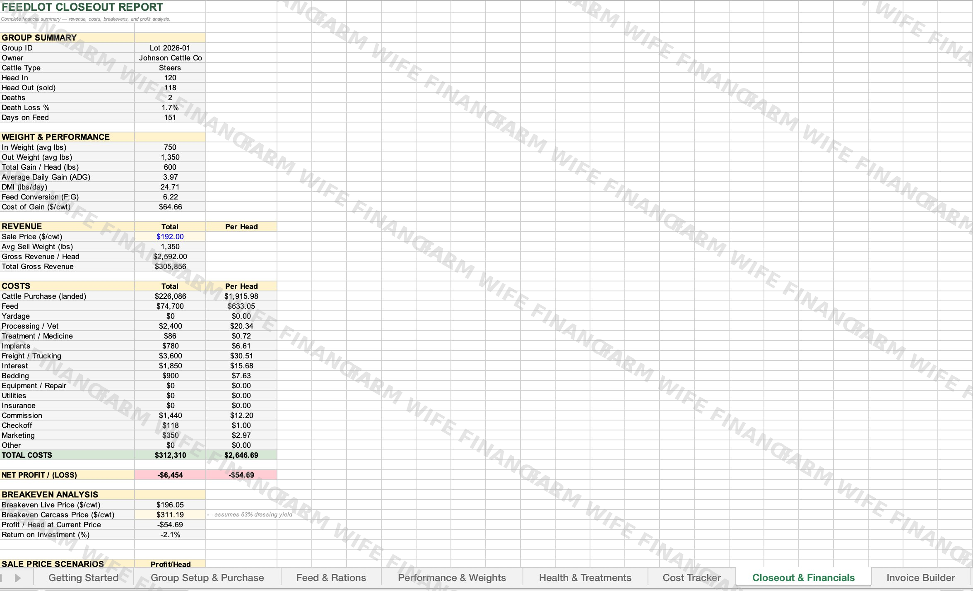Click the Deaths value 2
This screenshot has height=591, width=973.
click(170, 98)
